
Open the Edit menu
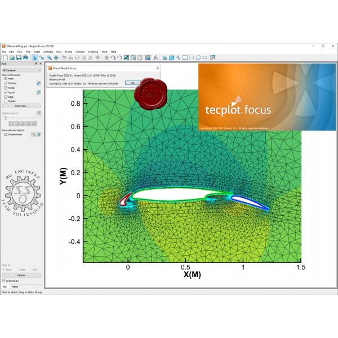tap(11, 52)
